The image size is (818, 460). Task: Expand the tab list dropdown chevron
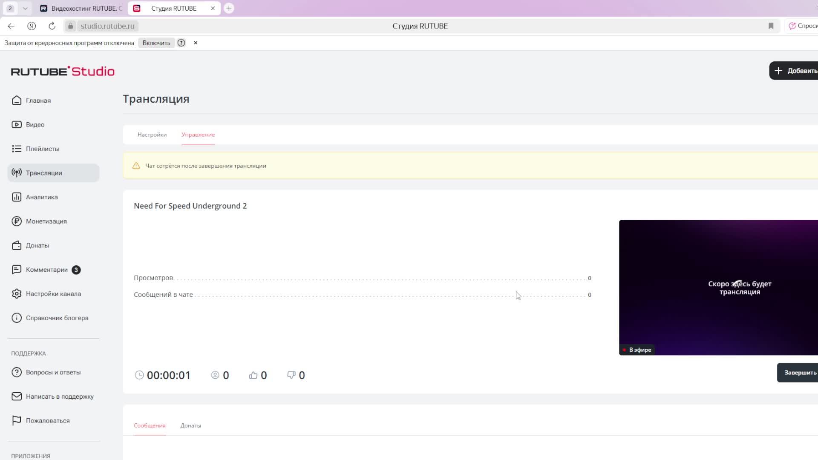[x=25, y=8]
